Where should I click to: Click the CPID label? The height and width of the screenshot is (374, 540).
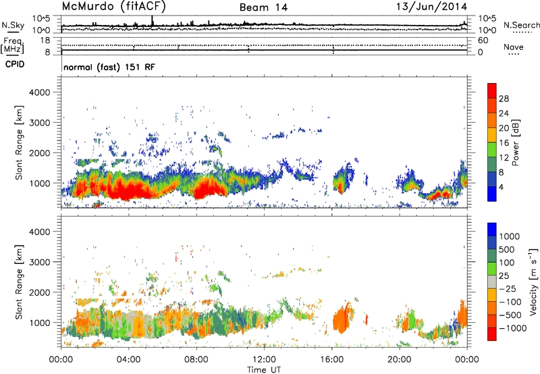click(x=15, y=64)
